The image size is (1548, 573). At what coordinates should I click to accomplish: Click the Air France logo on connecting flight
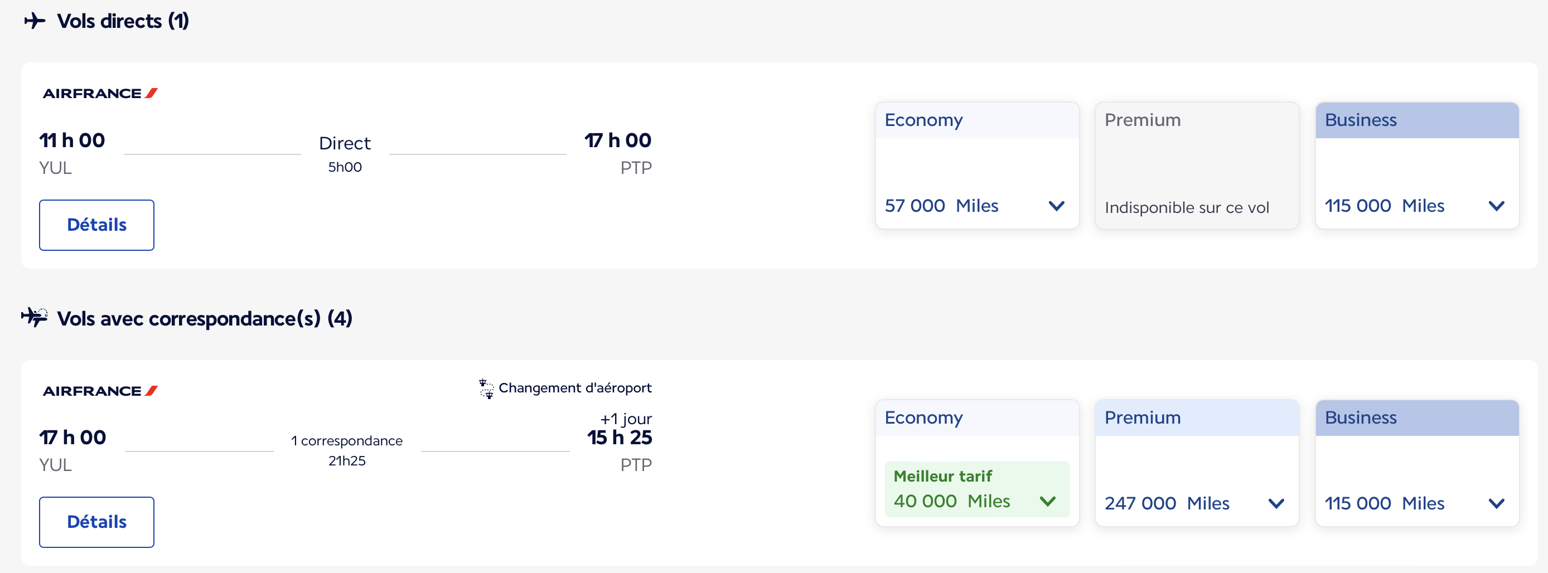click(100, 391)
